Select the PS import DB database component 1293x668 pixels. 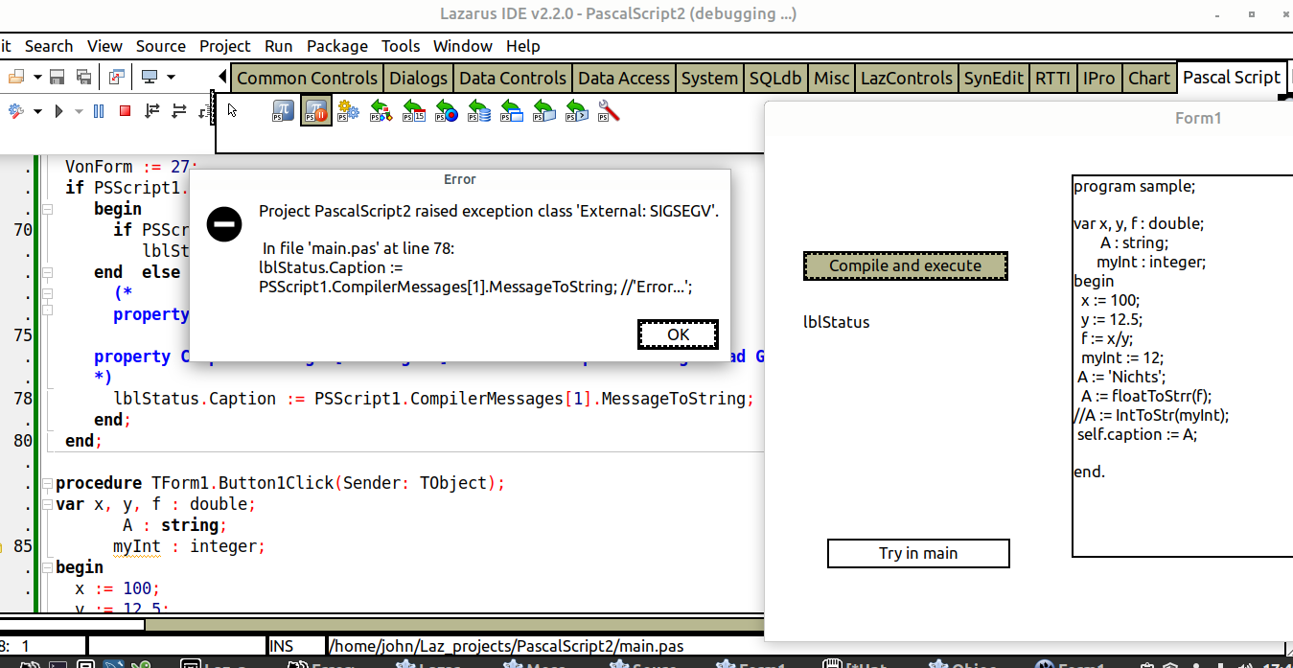[x=479, y=111]
